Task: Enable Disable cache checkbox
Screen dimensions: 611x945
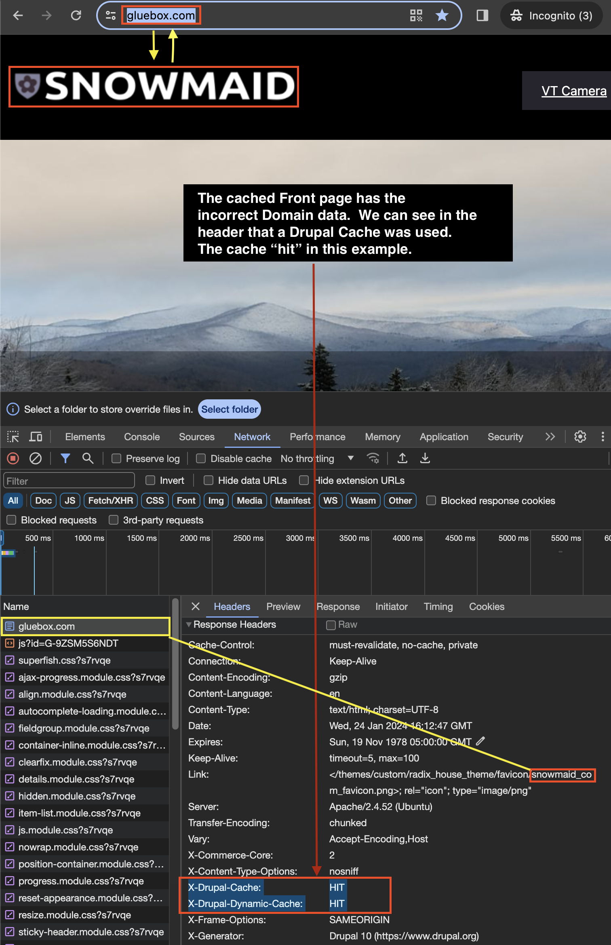Action: pyautogui.click(x=201, y=458)
